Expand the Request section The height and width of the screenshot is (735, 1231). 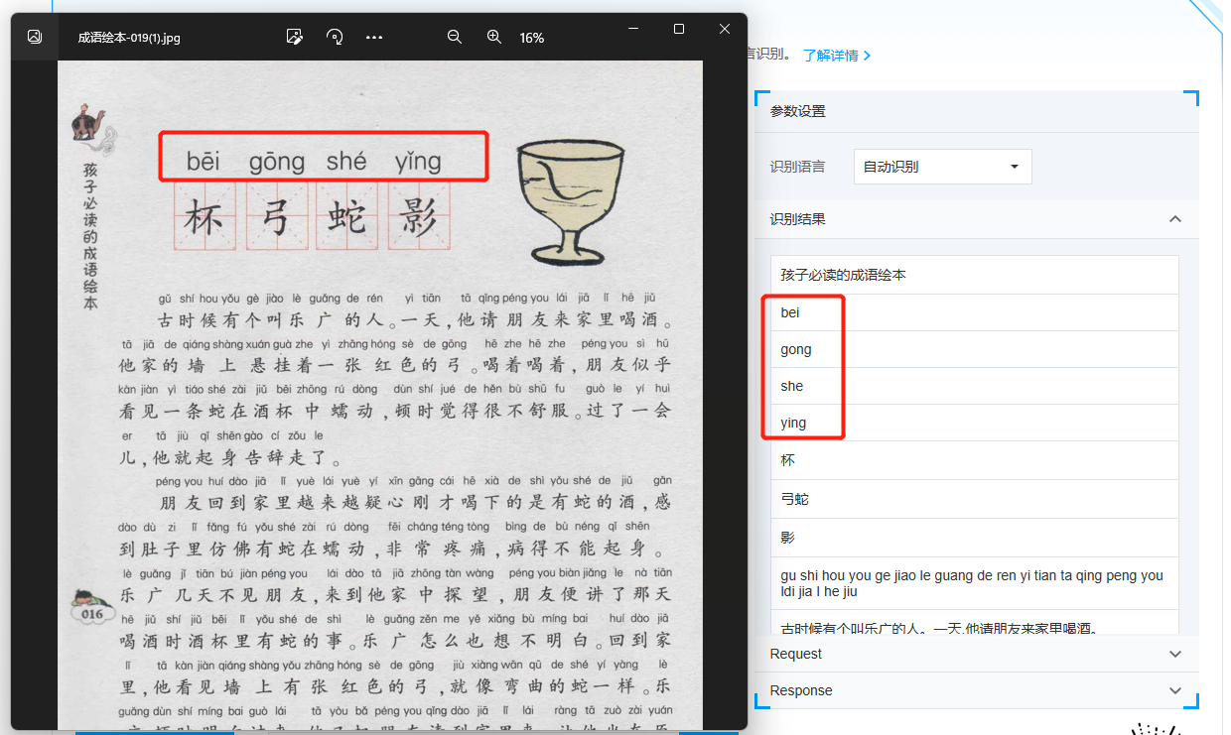pyautogui.click(x=1175, y=654)
